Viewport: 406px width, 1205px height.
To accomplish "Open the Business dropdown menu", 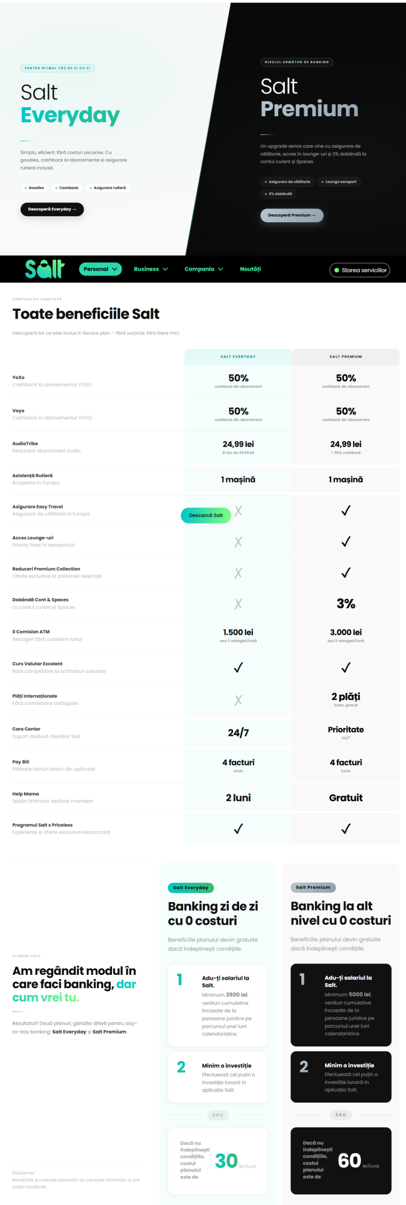I will (151, 269).
